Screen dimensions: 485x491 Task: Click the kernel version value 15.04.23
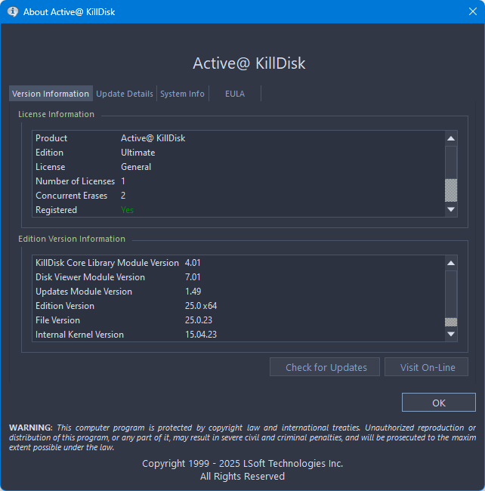(201, 335)
